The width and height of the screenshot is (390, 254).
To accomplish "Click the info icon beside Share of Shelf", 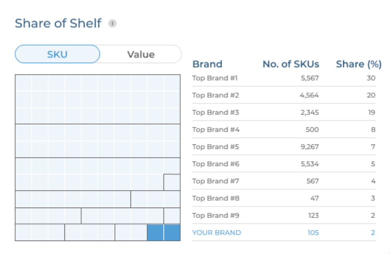I will [x=113, y=24].
